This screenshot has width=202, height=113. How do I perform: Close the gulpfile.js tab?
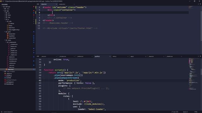pos(110,56)
